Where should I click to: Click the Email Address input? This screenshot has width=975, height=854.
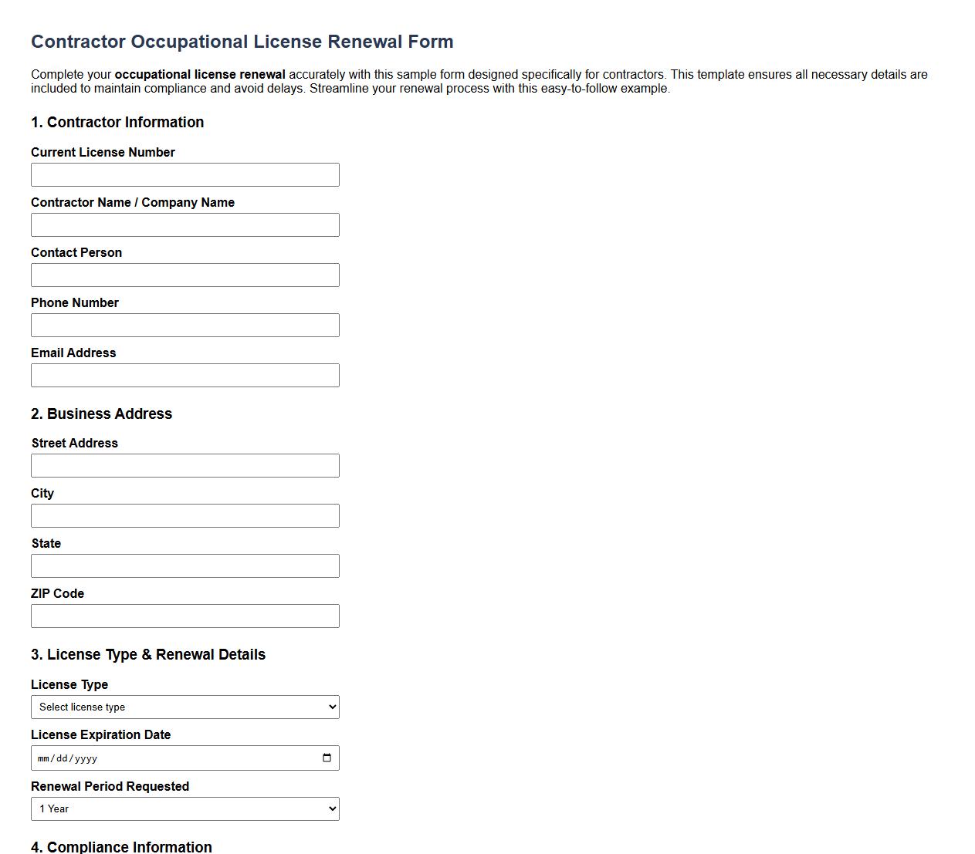click(x=185, y=375)
